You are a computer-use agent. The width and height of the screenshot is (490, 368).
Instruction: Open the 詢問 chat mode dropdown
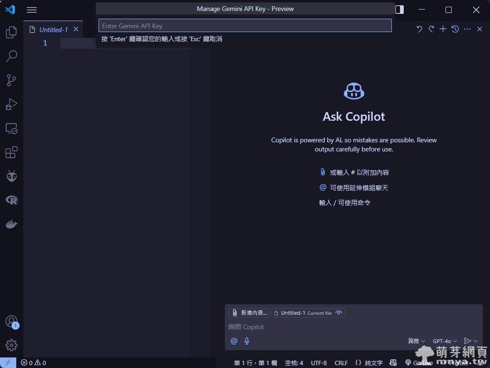416,341
